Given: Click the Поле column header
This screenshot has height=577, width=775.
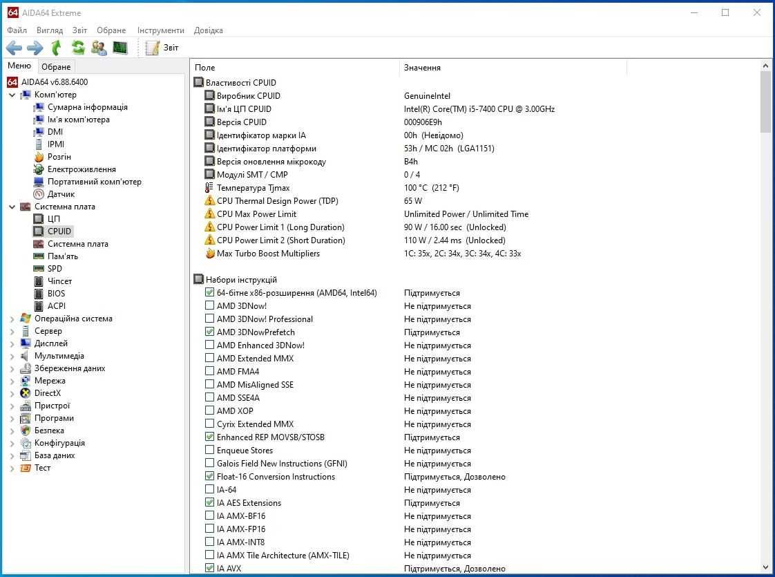Looking at the screenshot, I should (x=294, y=67).
